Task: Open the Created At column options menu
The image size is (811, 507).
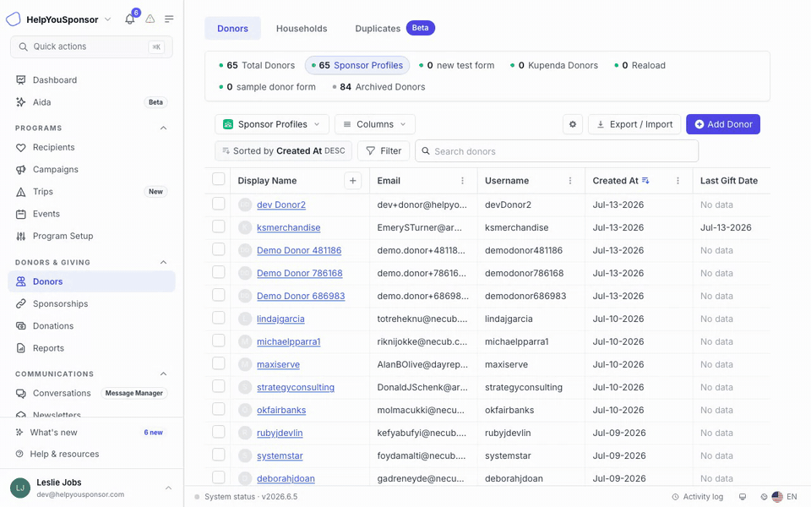Action: click(678, 181)
